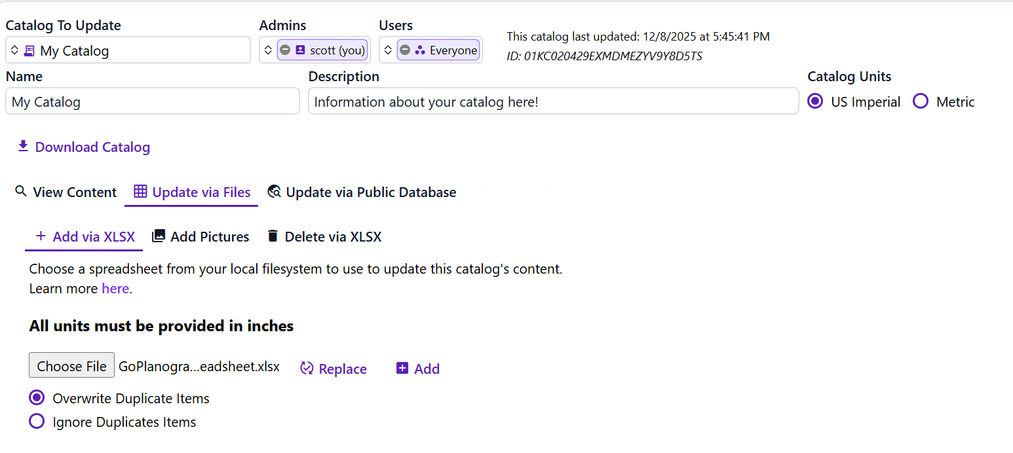This screenshot has width=1013, height=453.
Task: Open the Update via Files tab
Action: [191, 192]
